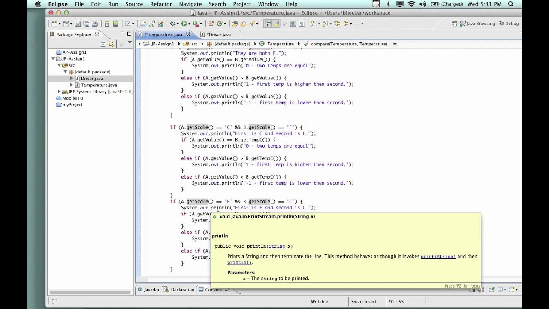The height and width of the screenshot is (309, 549).
Task: Open the Debug button dropdown arrow
Action: (177, 24)
